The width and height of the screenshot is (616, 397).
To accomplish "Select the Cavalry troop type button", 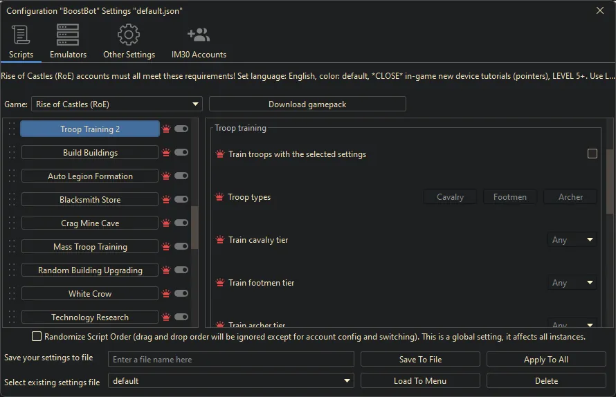I will pyautogui.click(x=450, y=196).
